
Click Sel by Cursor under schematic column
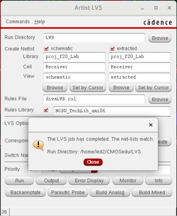pos(88,88)
